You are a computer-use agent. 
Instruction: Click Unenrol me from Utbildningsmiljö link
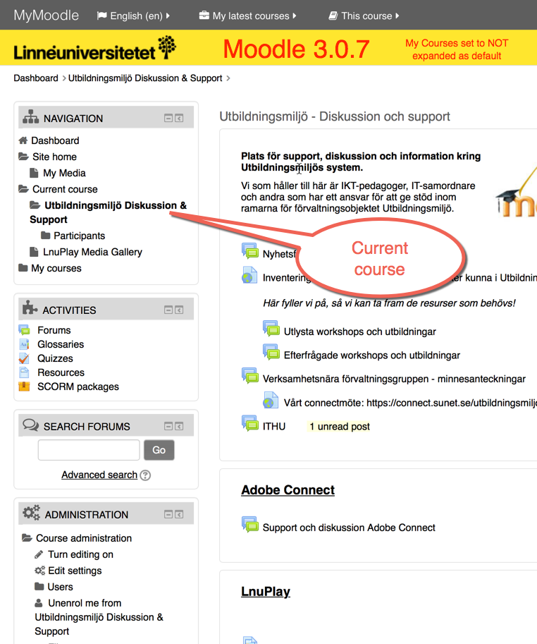tap(99, 617)
